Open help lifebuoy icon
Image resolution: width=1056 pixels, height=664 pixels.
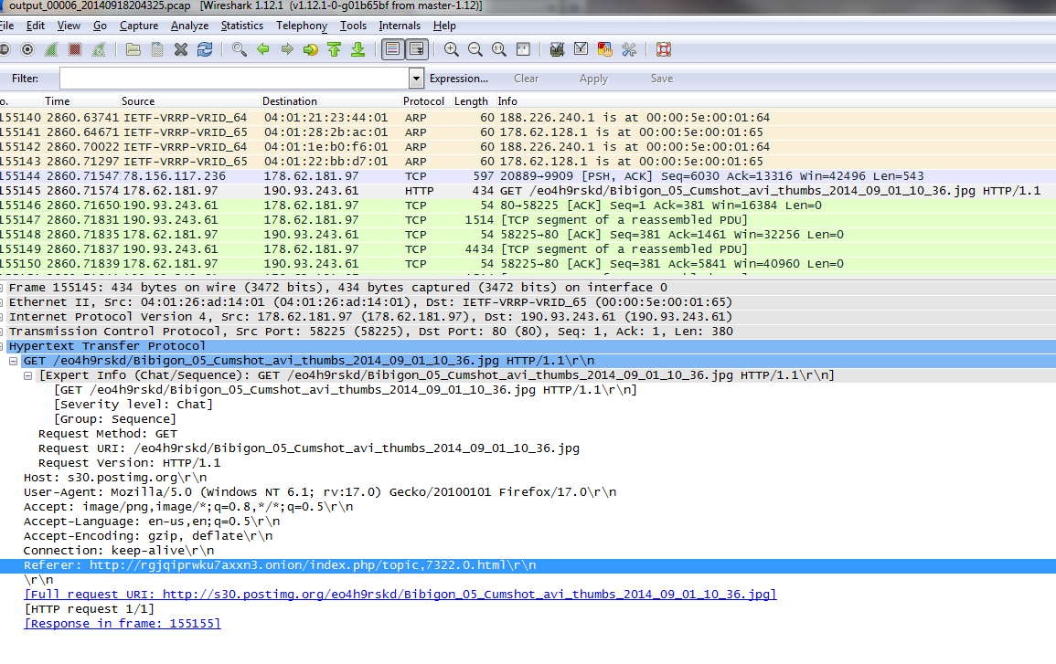pyautogui.click(x=664, y=50)
